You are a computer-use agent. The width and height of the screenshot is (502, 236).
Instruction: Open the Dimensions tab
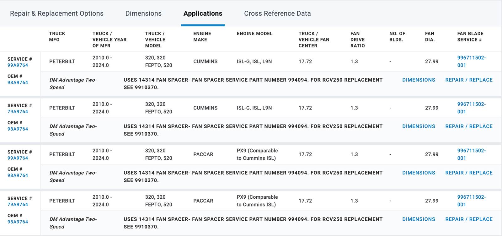143,13
